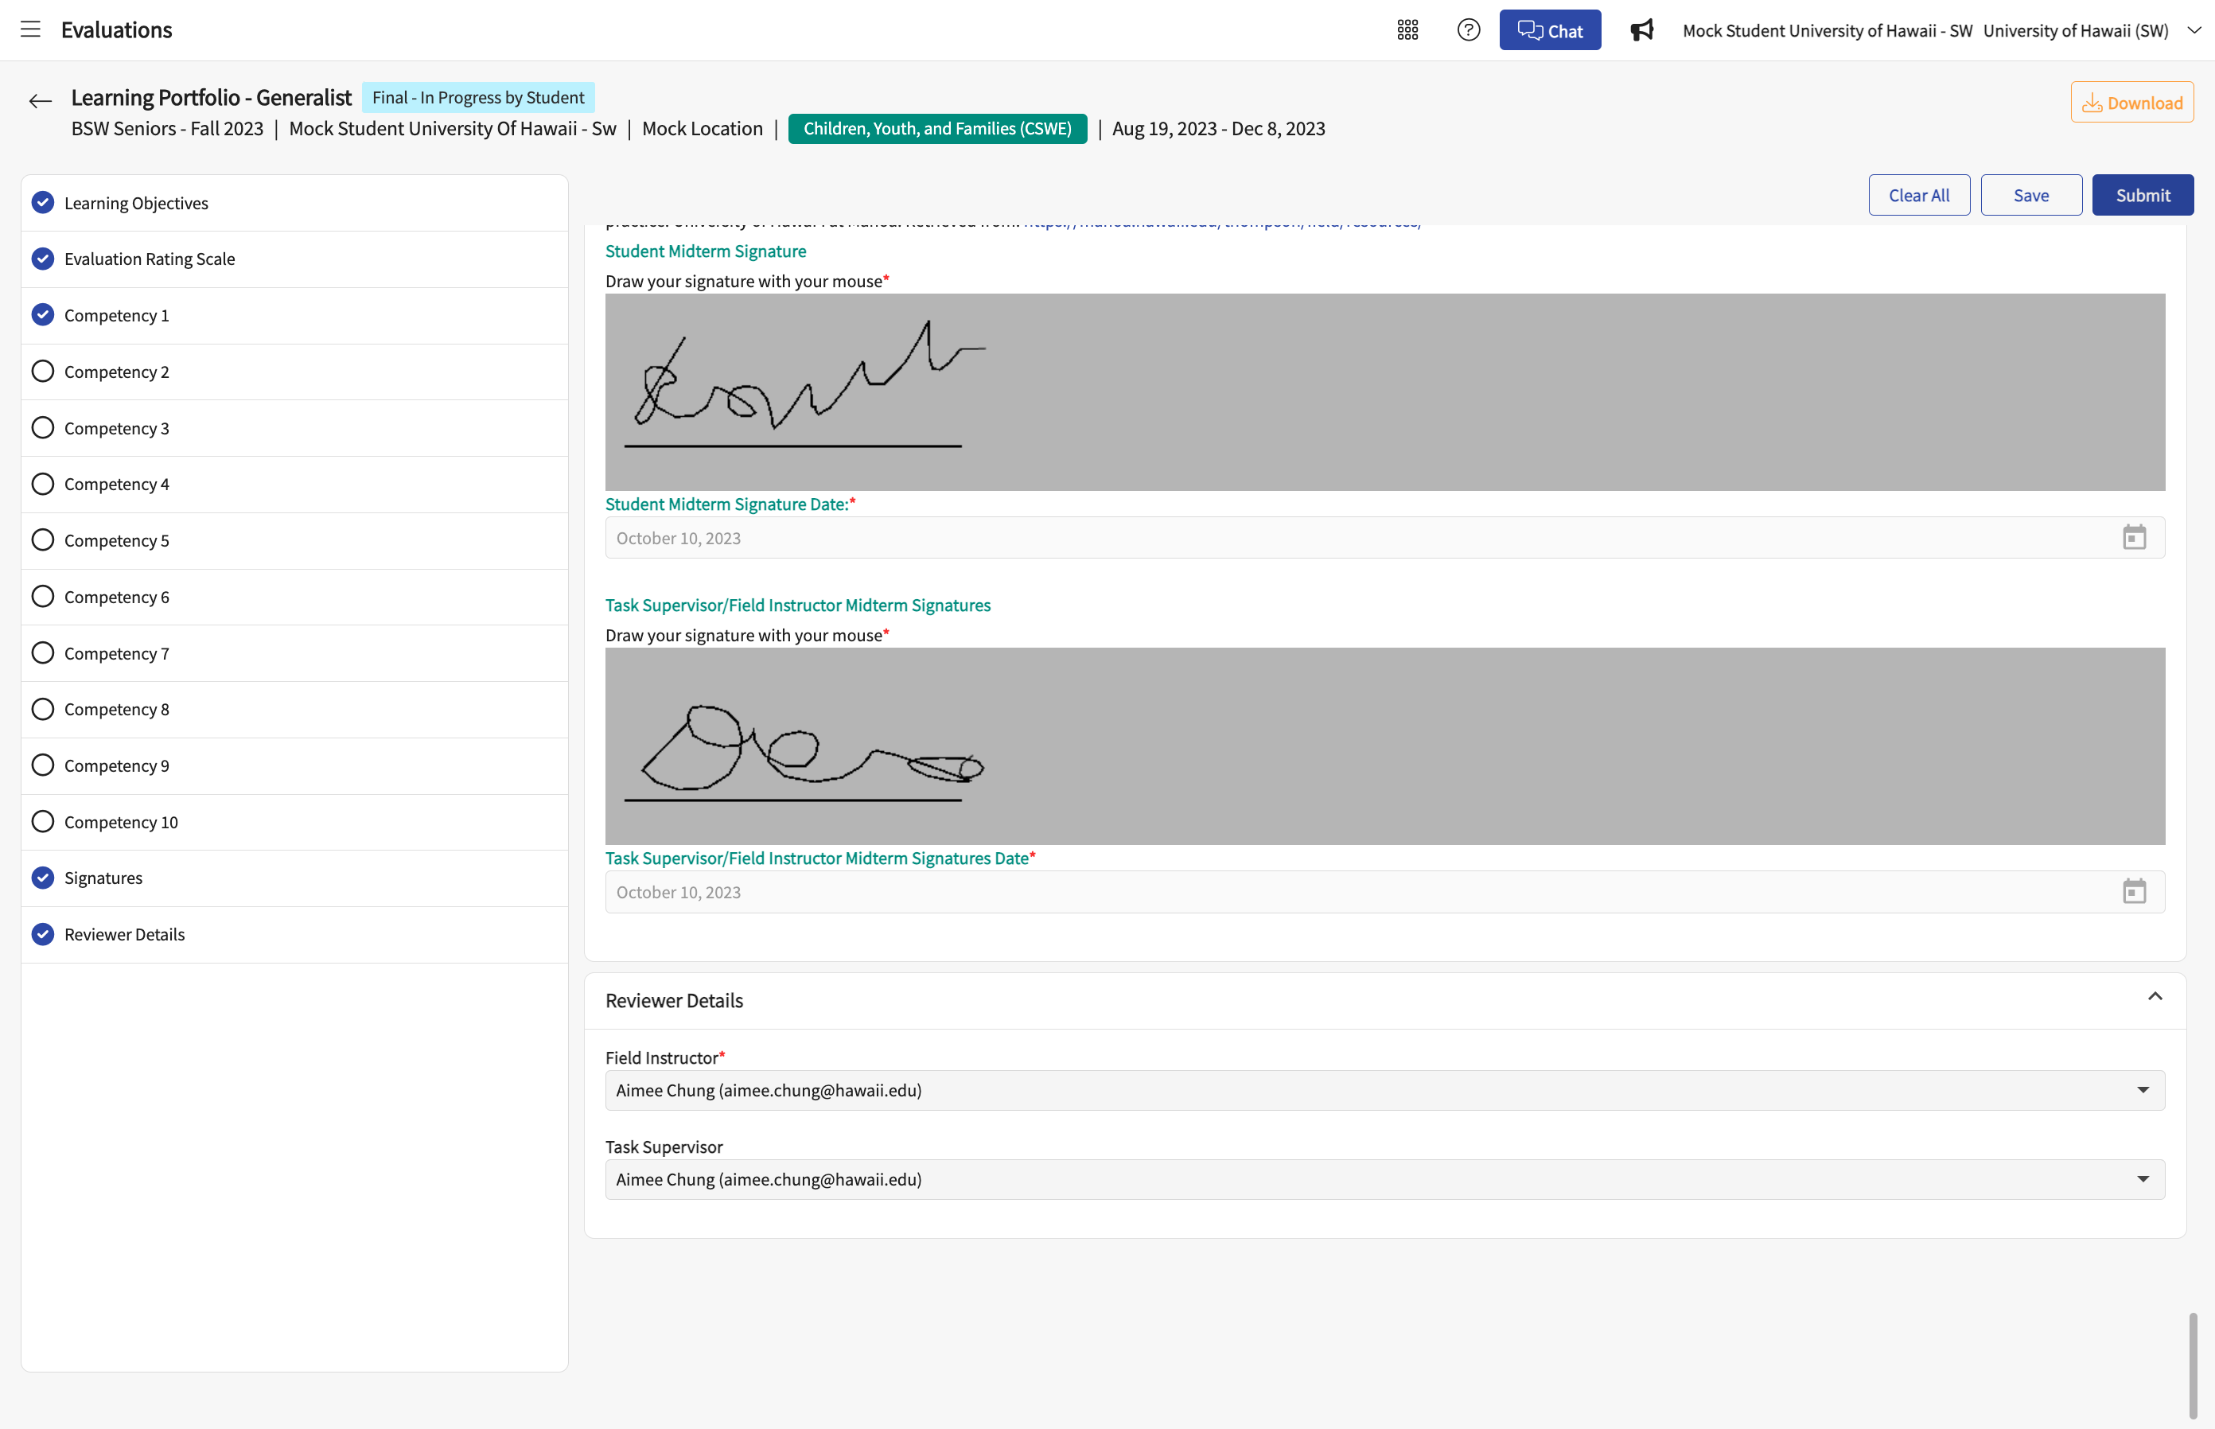Open calendar for Student Midterm Signature Date
Image resolution: width=2215 pixels, height=1429 pixels.
pos(2135,537)
